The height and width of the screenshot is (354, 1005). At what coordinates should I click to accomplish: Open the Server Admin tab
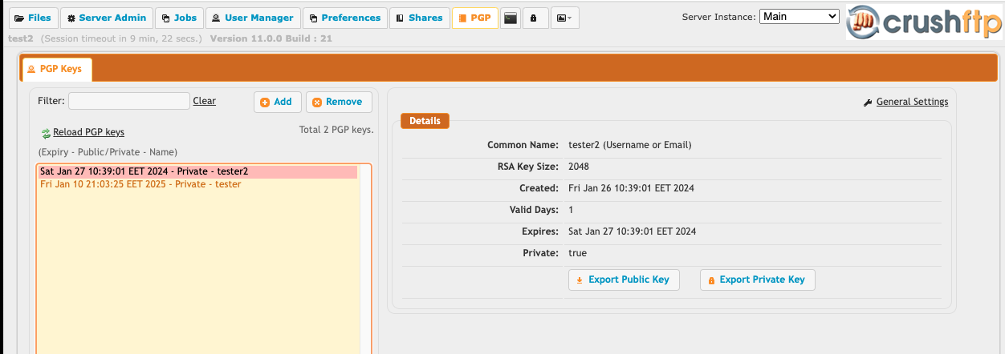pyautogui.click(x=106, y=18)
